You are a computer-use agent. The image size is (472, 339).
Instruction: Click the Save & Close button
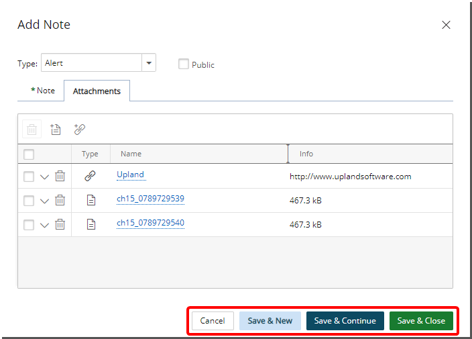[421, 321]
